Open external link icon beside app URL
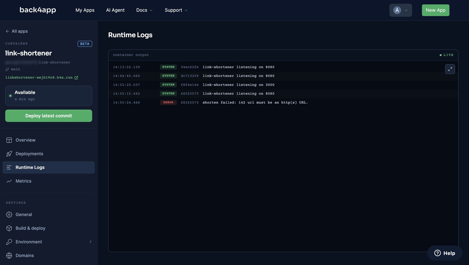Screen dimensions: 469x265 (76, 78)
